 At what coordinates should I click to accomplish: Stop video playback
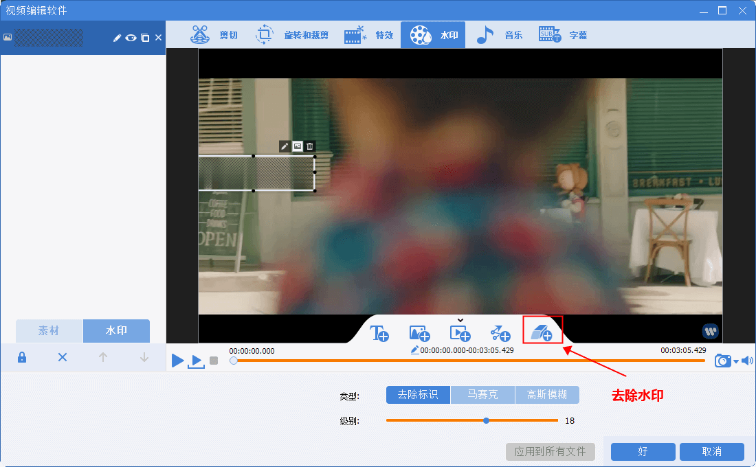click(214, 361)
